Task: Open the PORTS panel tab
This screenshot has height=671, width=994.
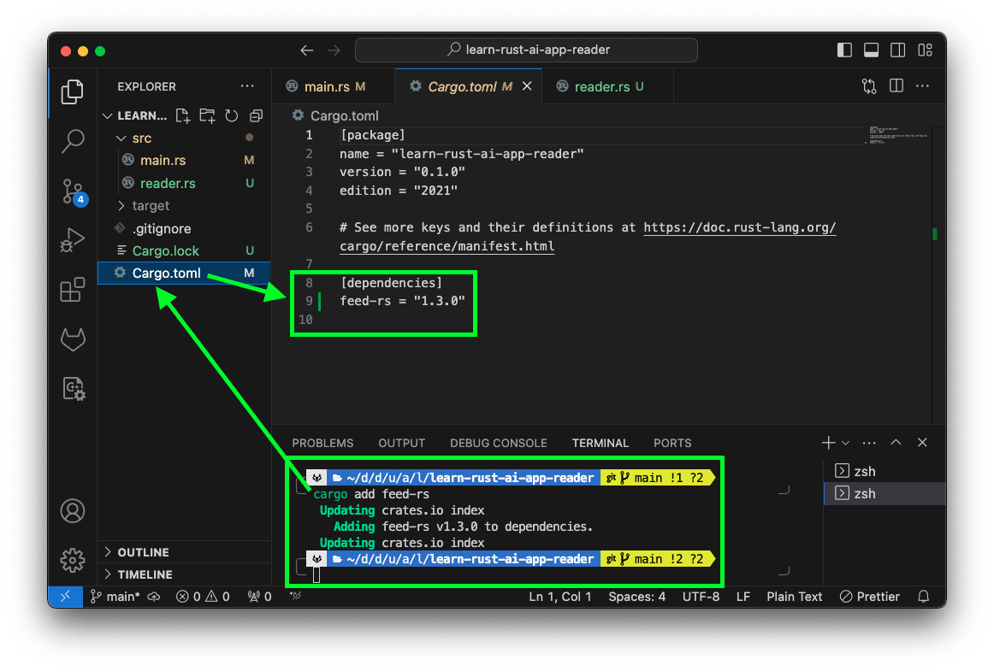Action: pyautogui.click(x=672, y=443)
